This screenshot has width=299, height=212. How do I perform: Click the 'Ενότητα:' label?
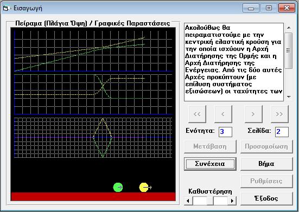(x=200, y=131)
